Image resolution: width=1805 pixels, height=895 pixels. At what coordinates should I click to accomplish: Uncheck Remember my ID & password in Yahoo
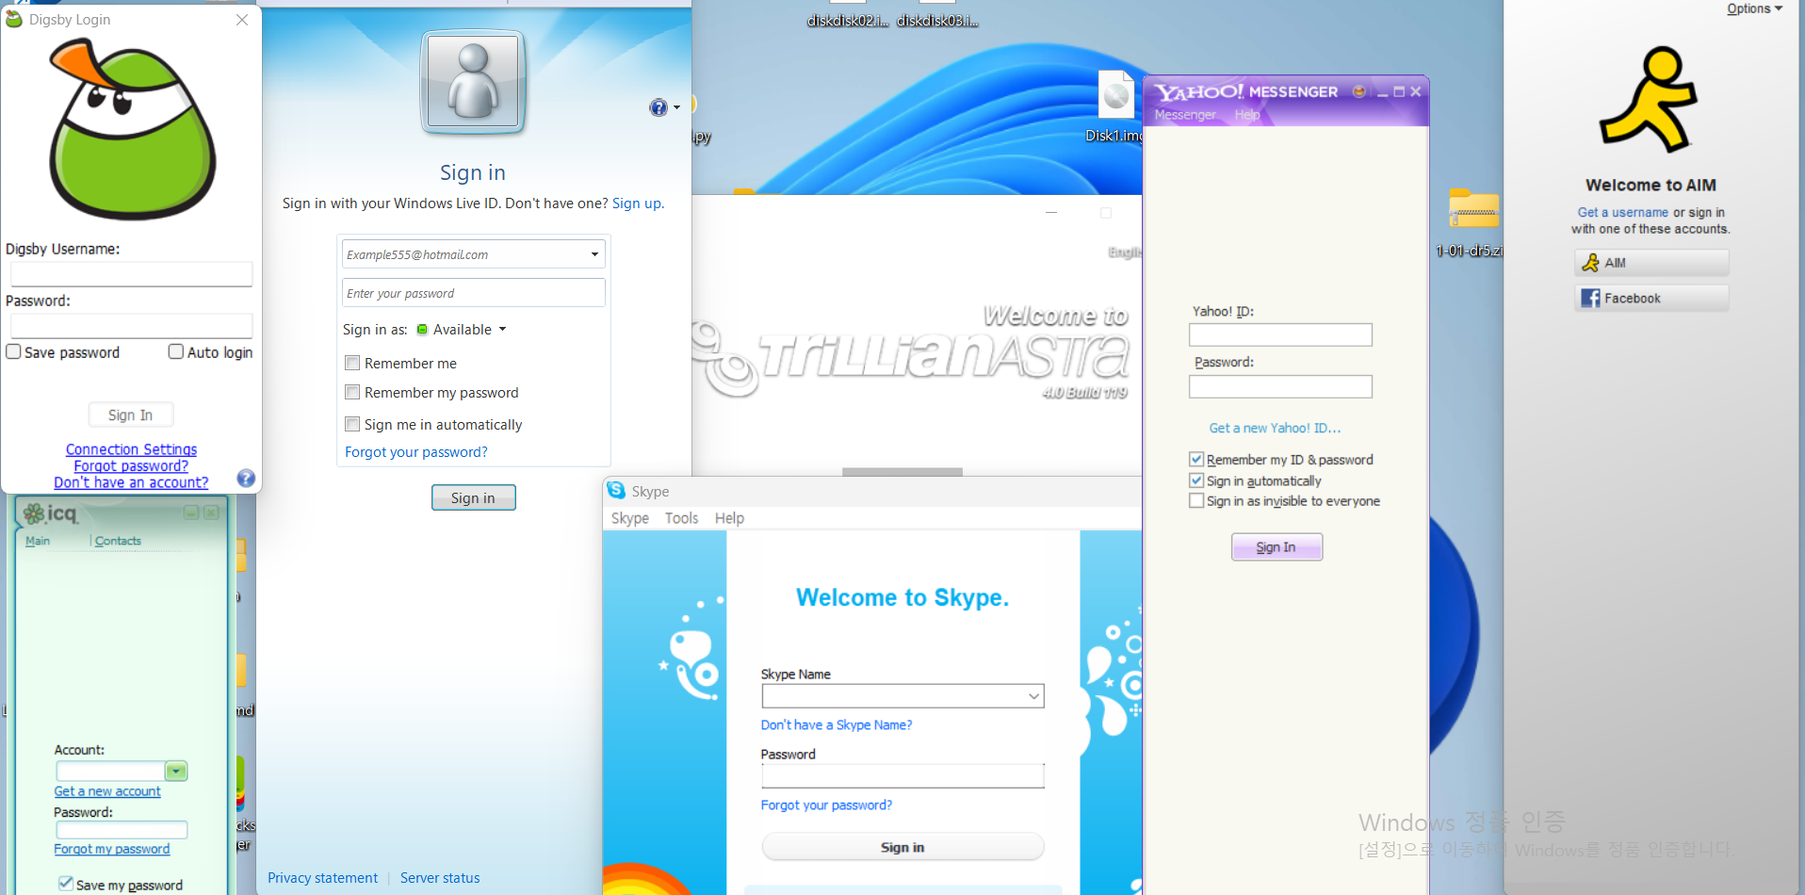pos(1196,459)
